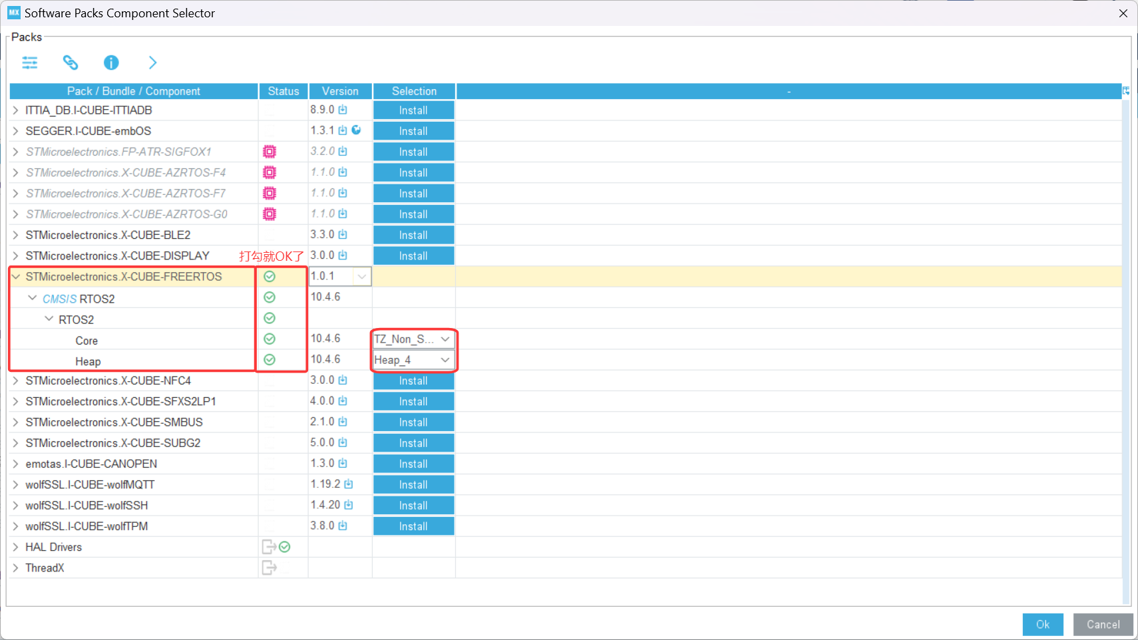Click the download icon next to emotas CANOPEN version 1.3.0

pos(343,463)
